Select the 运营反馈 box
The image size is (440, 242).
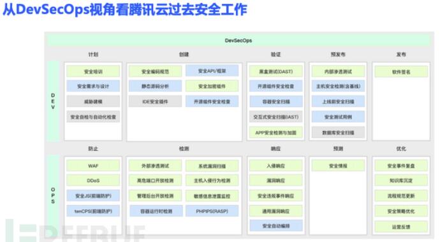(x=401, y=227)
